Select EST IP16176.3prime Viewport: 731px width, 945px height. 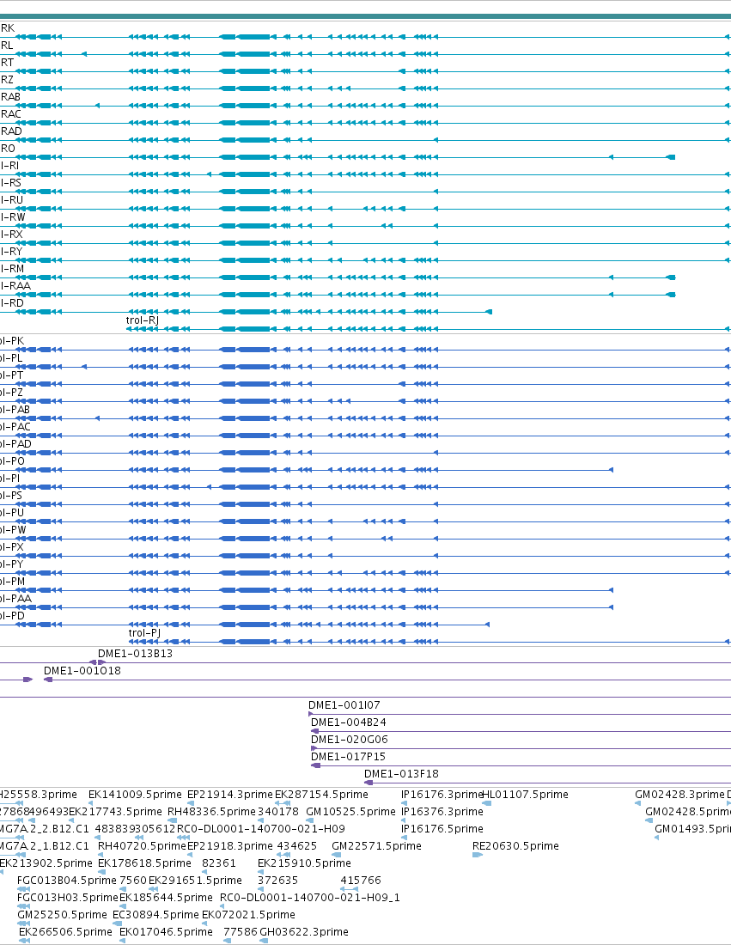point(442,795)
